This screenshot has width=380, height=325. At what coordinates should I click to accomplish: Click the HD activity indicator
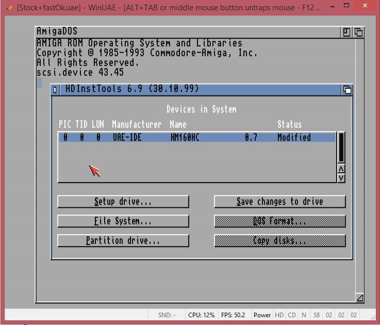point(279,315)
